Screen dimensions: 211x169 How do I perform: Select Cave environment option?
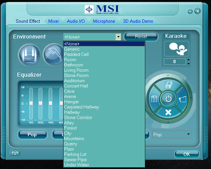click(x=104, y=91)
